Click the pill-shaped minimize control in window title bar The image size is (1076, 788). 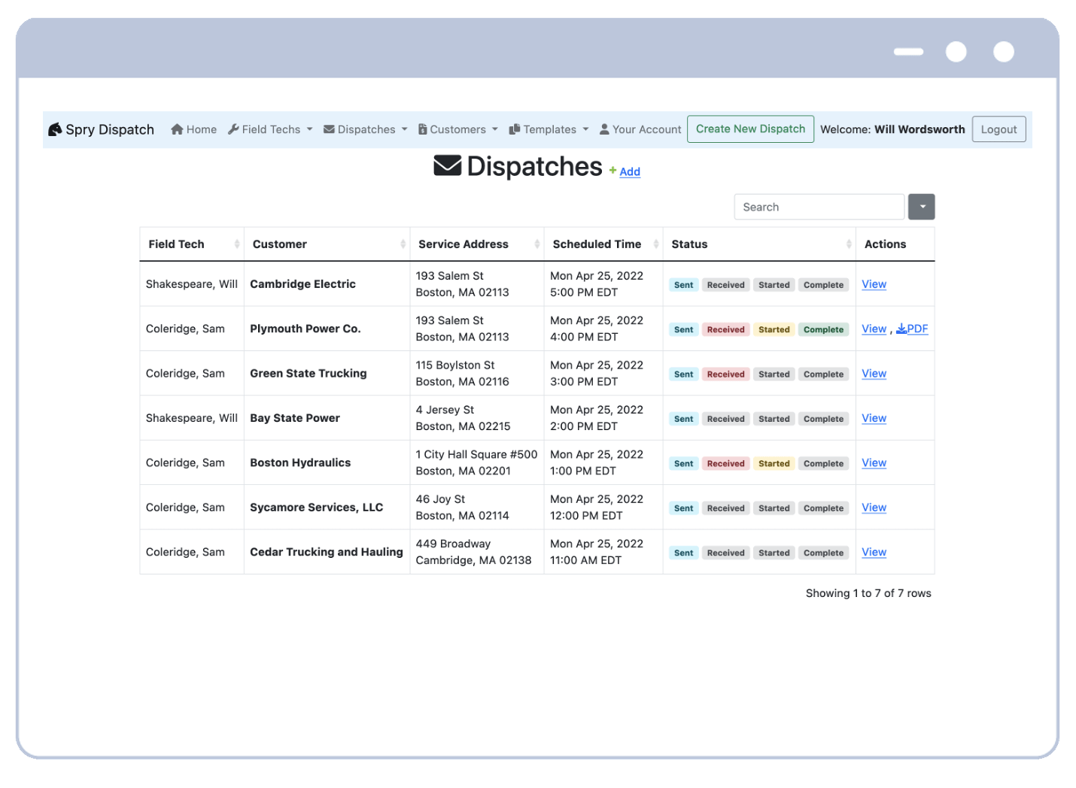(908, 51)
